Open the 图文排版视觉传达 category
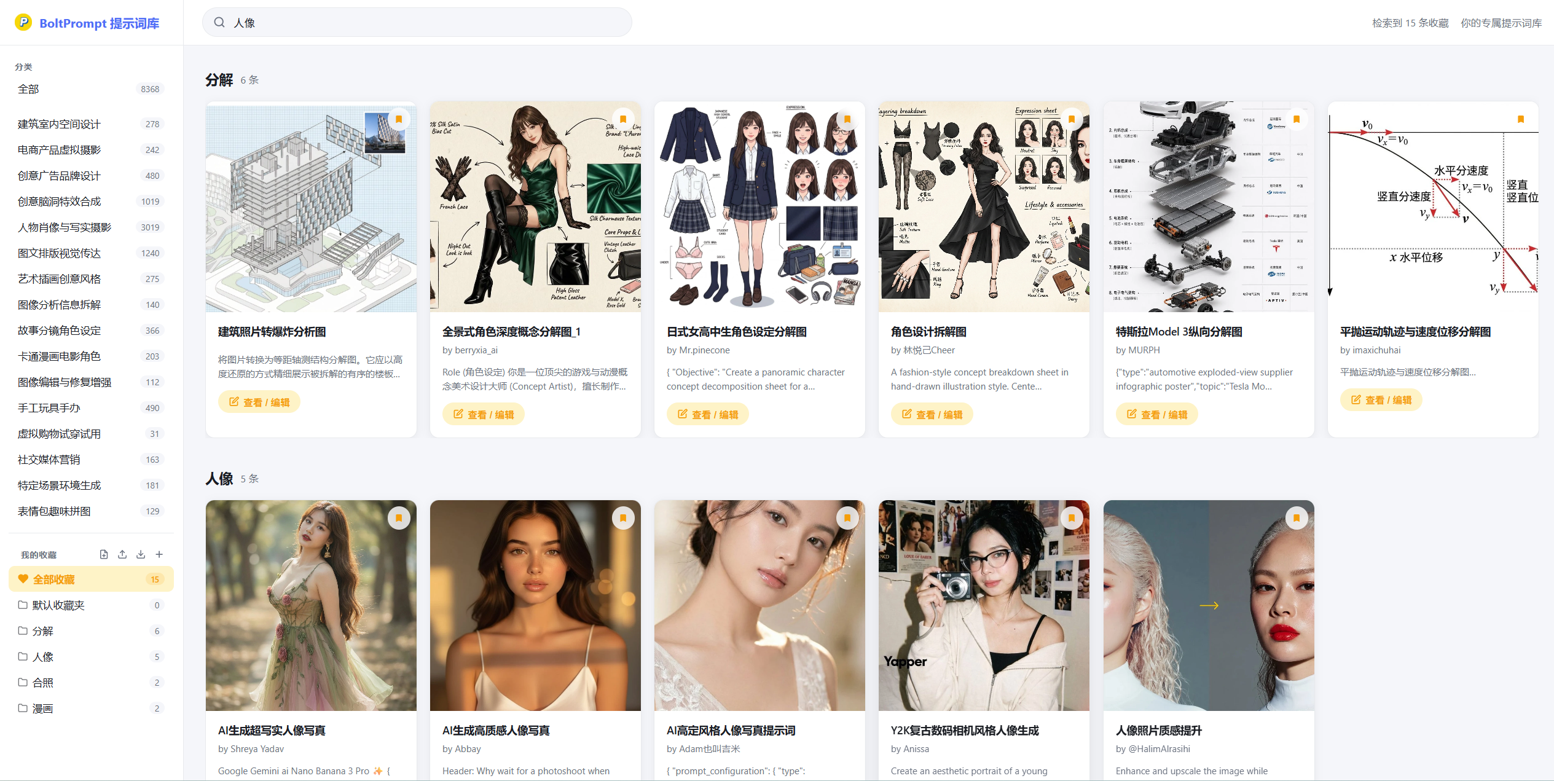 point(91,253)
